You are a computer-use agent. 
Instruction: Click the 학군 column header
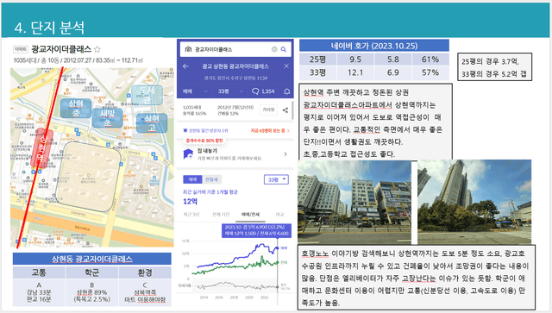pos(92,272)
